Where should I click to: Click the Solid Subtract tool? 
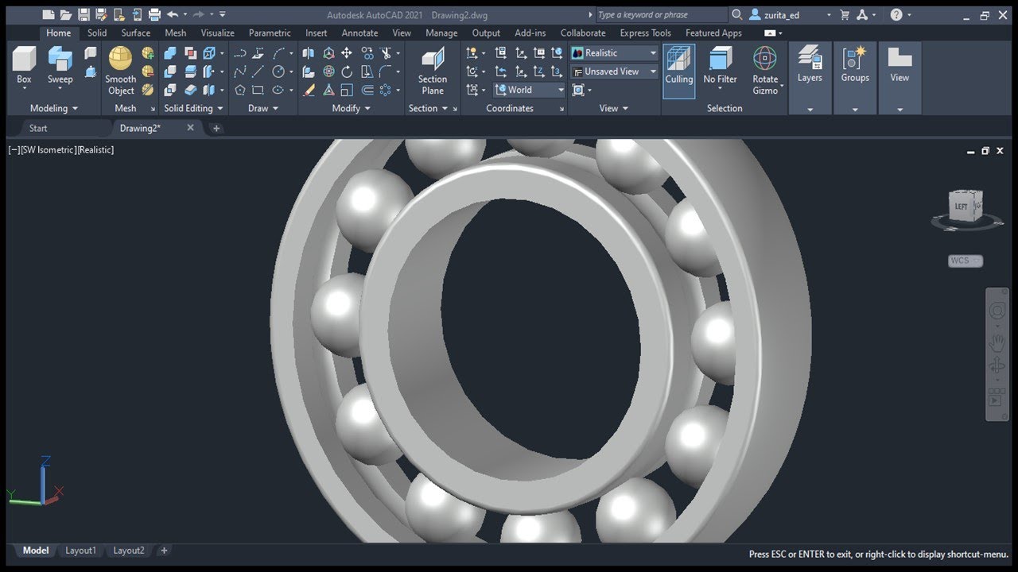169,71
